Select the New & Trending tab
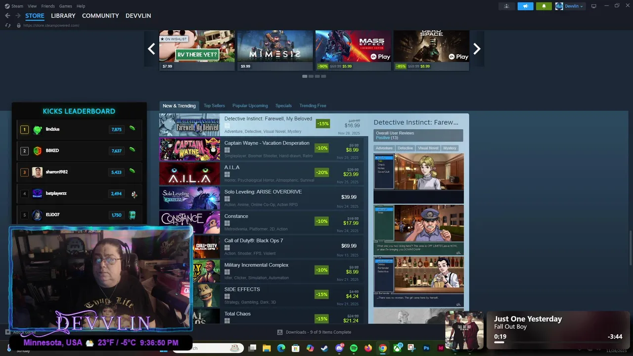Screen dimensions: 633x356 point(179,106)
